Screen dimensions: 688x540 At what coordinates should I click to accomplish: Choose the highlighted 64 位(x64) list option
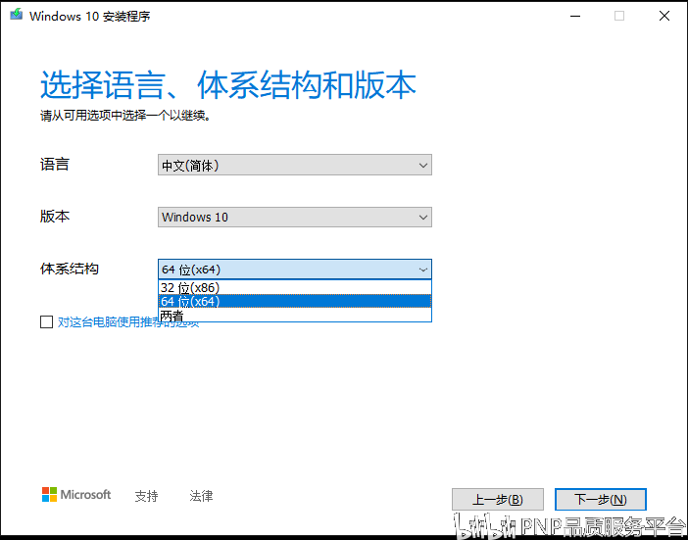[295, 302]
